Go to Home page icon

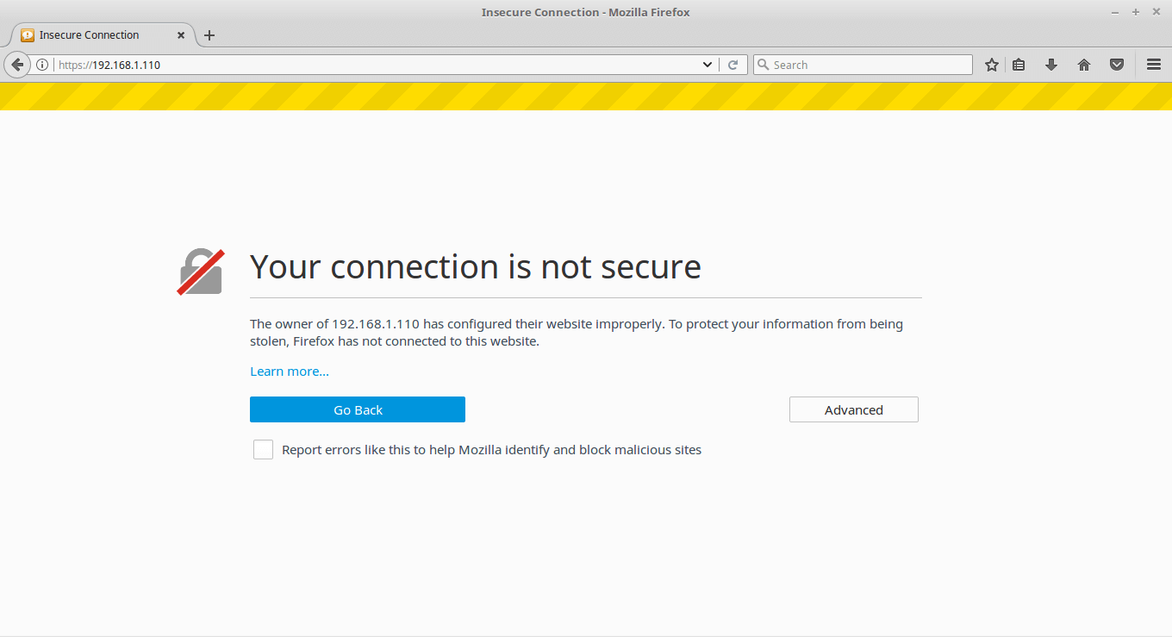click(x=1084, y=65)
